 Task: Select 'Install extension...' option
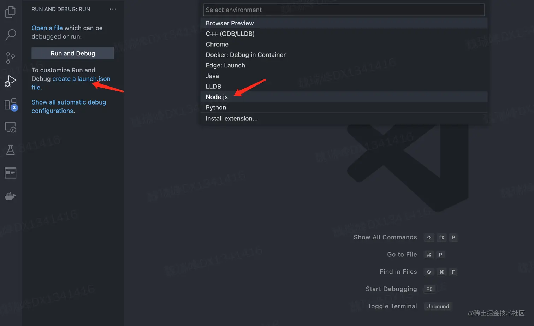coord(344,119)
